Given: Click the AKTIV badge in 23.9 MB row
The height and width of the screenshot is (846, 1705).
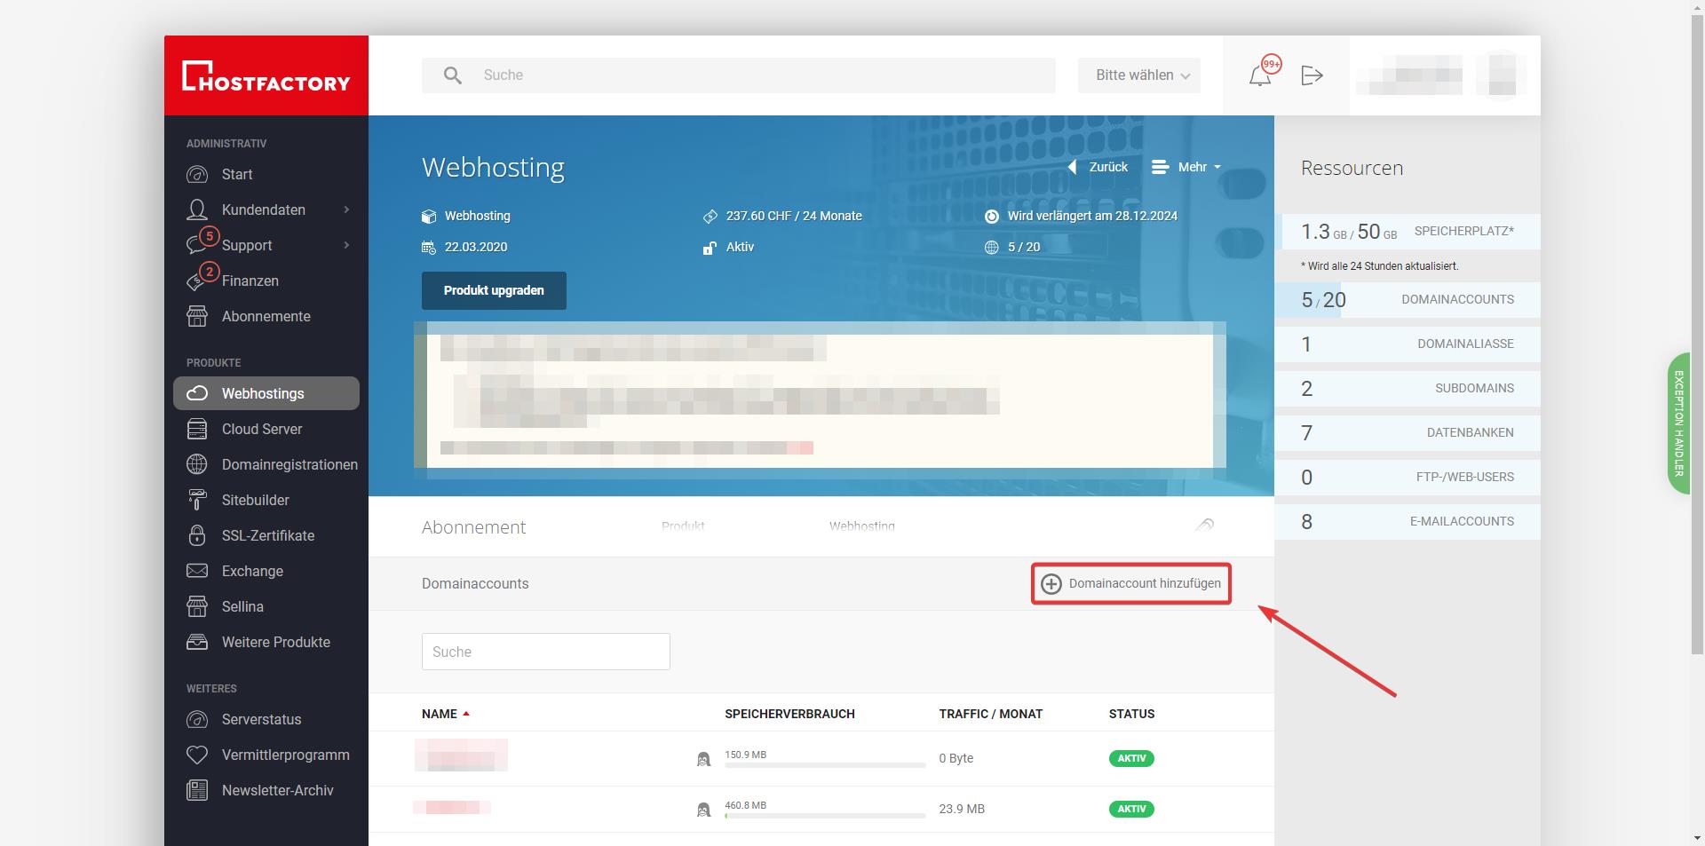Looking at the screenshot, I should coord(1131,809).
